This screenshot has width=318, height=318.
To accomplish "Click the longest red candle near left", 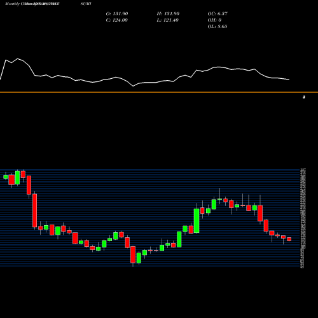I will pyautogui.click(x=34, y=211).
